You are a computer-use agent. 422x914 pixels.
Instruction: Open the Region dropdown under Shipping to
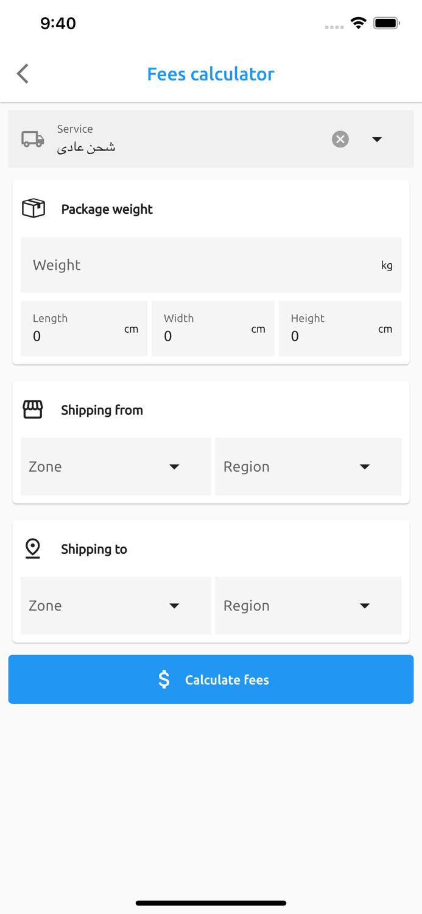(308, 606)
